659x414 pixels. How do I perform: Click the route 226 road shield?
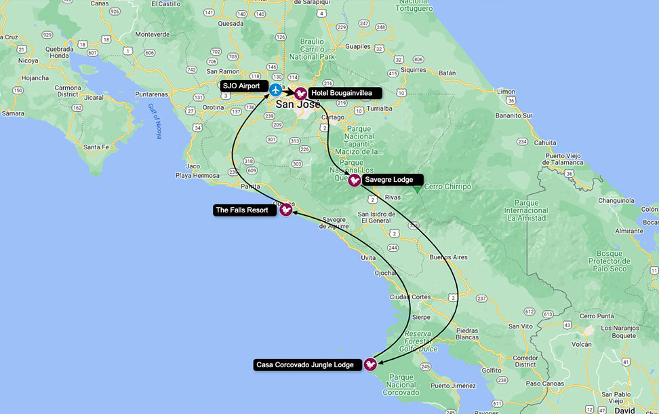pos(304,149)
